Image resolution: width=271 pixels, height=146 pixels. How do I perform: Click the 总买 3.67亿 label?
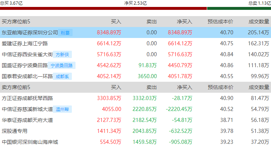11,3
